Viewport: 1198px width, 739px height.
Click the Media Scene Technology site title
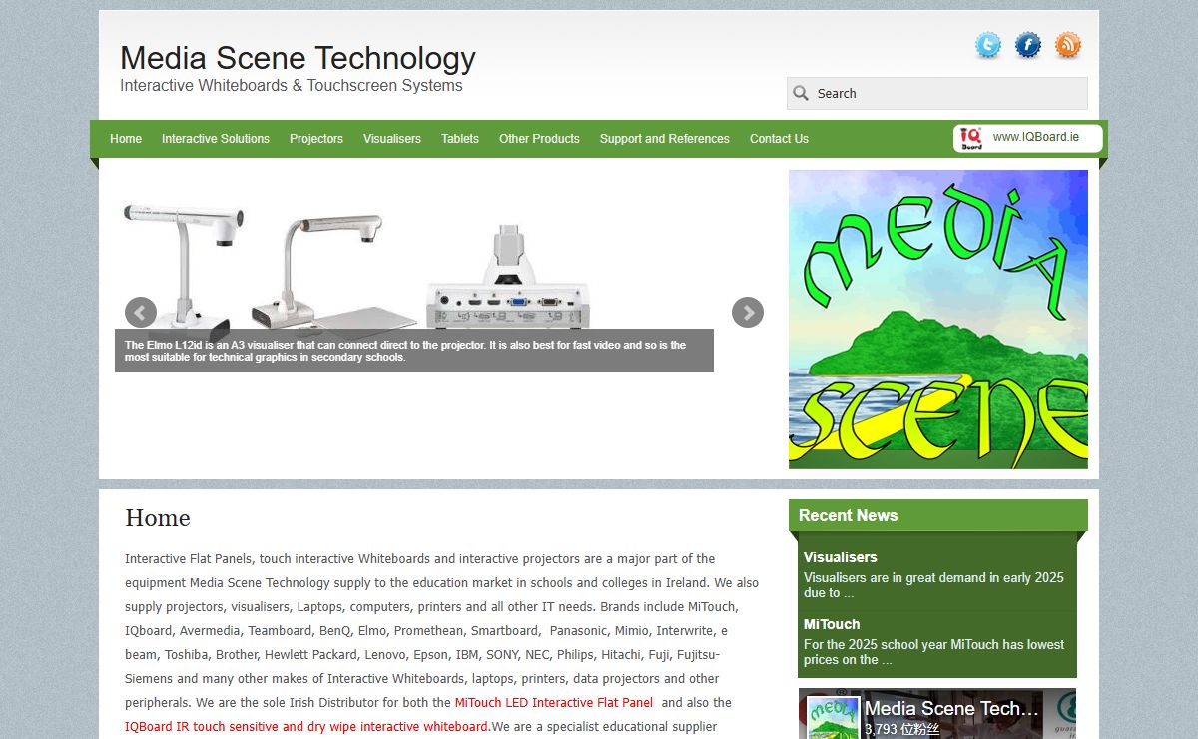coord(298,57)
